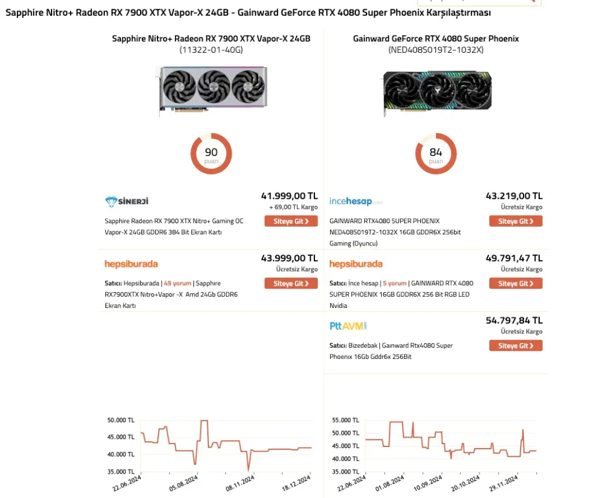This screenshot has height=498, width=593.
Task: Click the hepsiburada logo under Sapphire card
Action: pos(131,264)
